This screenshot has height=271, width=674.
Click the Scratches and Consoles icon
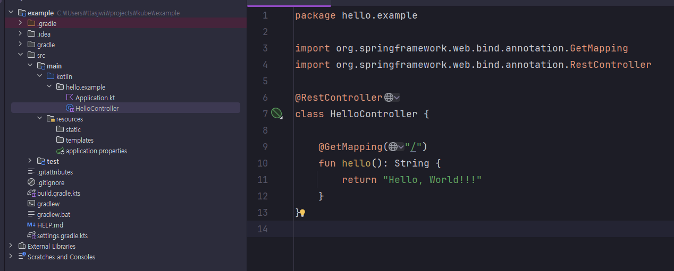(x=22, y=257)
